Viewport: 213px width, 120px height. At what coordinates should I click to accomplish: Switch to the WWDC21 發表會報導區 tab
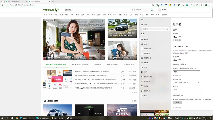click(56, 64)
